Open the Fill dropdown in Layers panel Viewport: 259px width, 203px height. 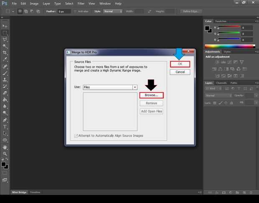(256, 103)
